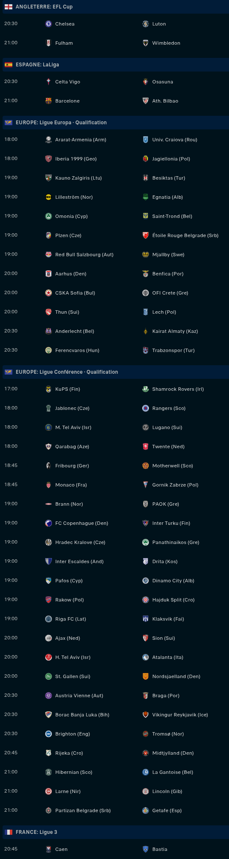Click the Benfica (Por) club logo

(146, 274)
